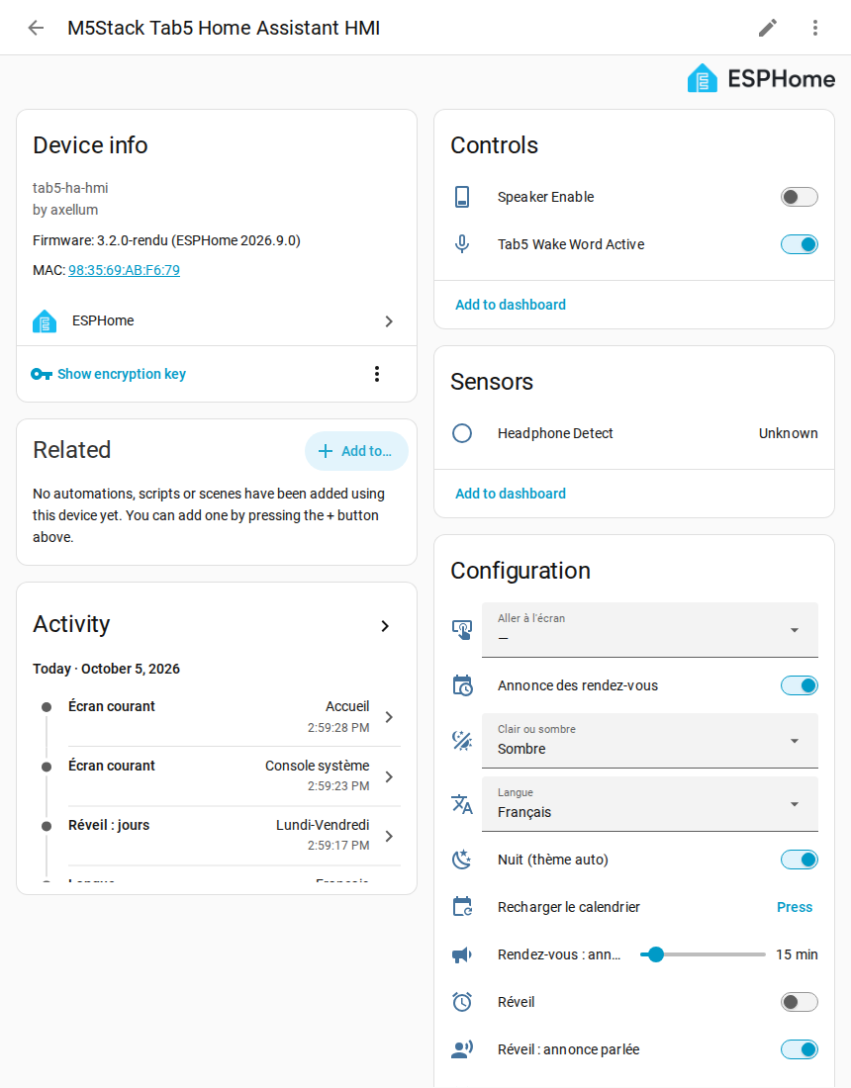Click the key icon beside encryption key
Viewport: 851px width, 1088px height.
[x=41, y=375]
